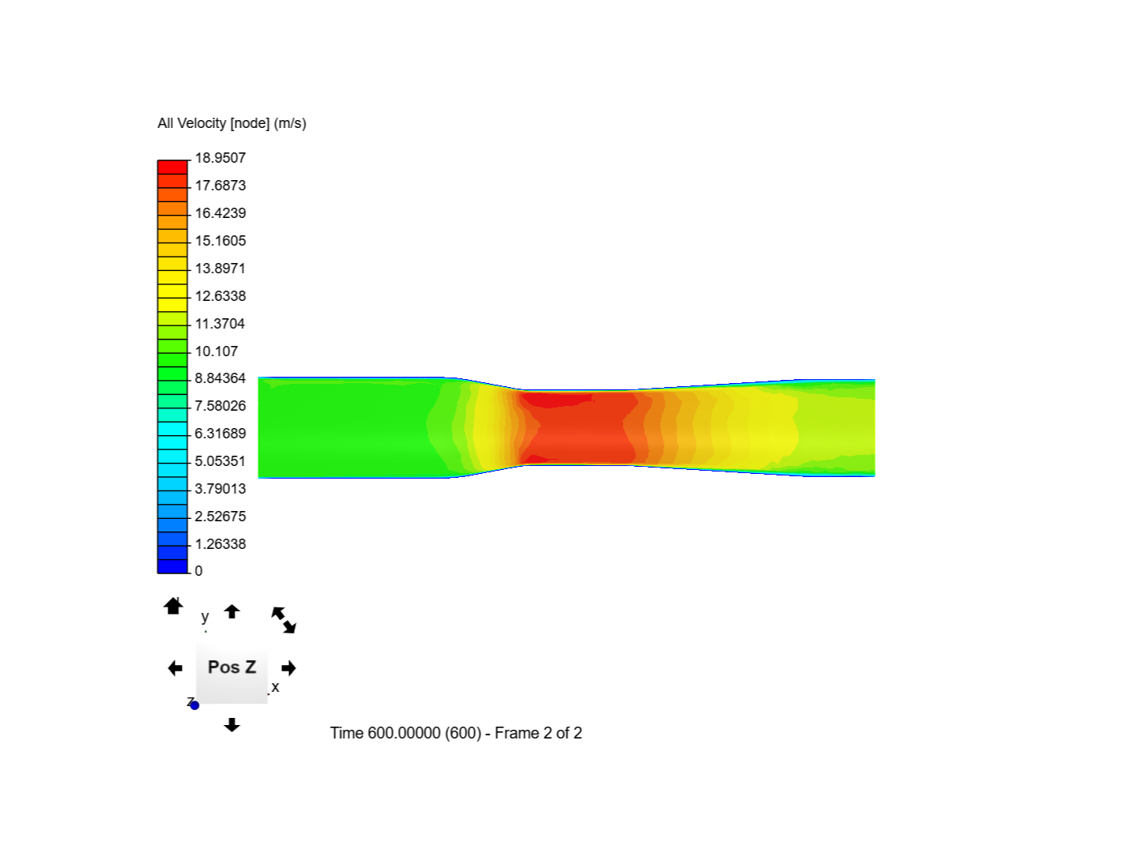Click the legend value 2.52675
This screenshot has height=853, width=1138.
(x=220, y=517)
